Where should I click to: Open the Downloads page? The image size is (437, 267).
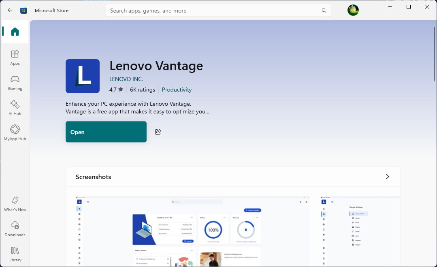(15, 229)
